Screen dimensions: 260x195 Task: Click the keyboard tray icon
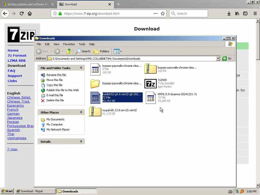click(x=230, y=191)
